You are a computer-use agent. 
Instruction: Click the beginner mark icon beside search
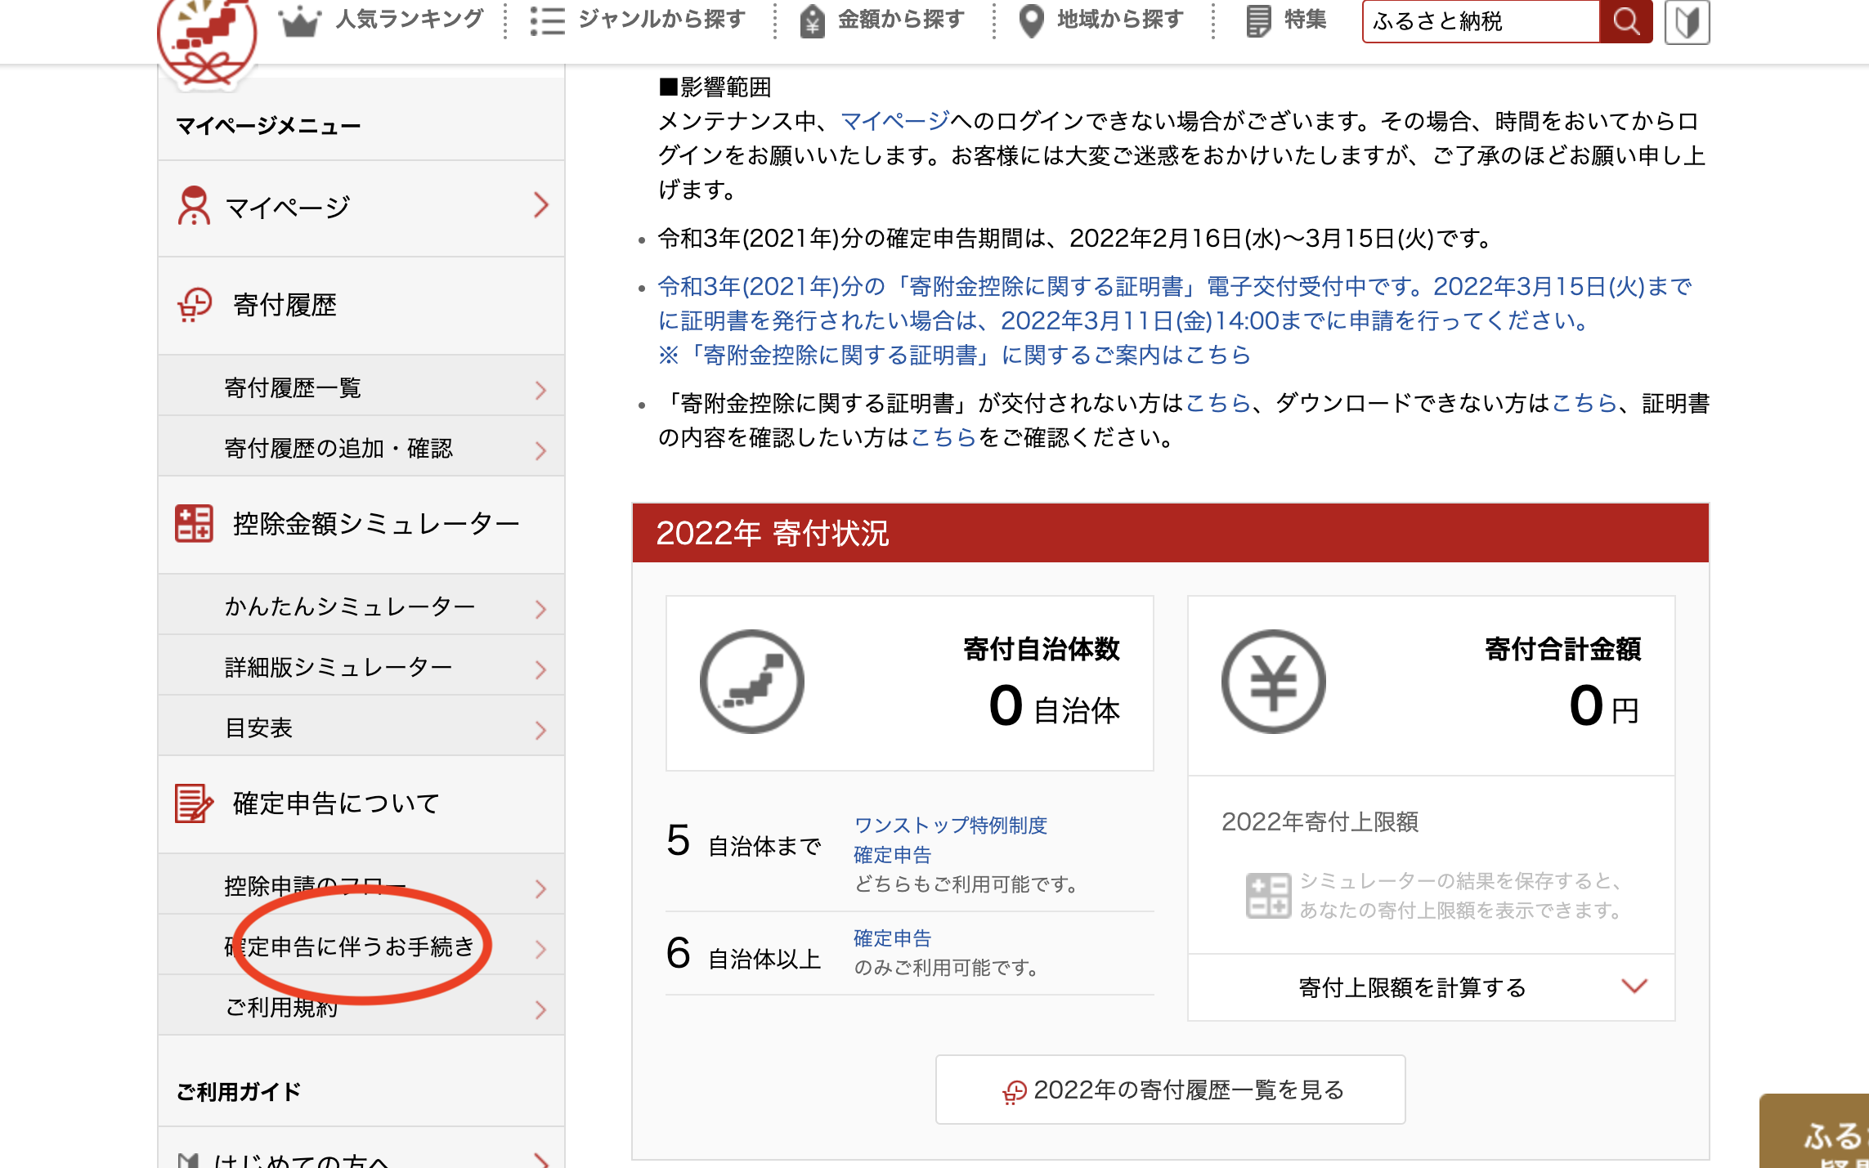(x=1687, y=22)
